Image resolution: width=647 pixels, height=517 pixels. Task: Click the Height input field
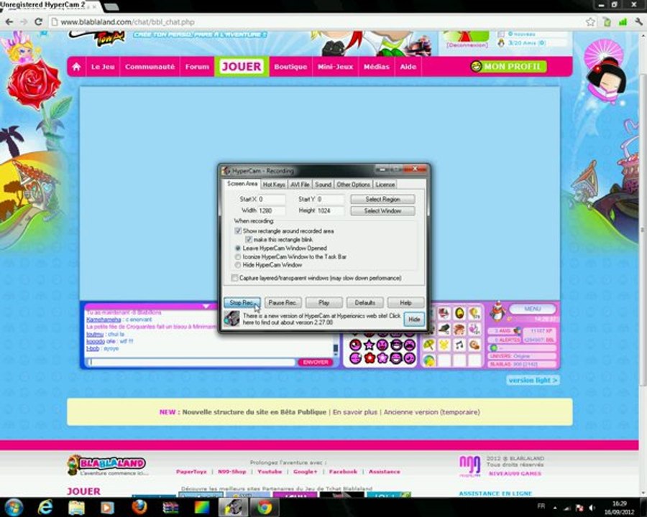[x=330, y=210]
